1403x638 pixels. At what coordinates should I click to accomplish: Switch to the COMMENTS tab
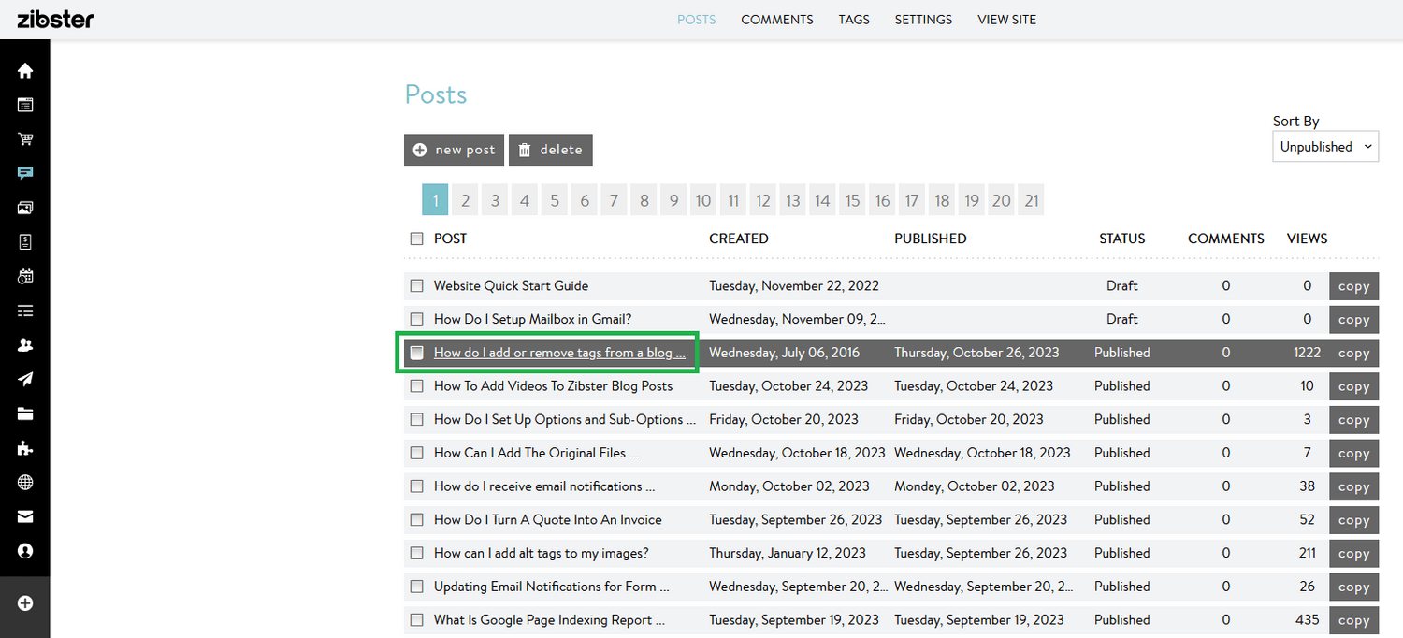click(x=776, y=19)
